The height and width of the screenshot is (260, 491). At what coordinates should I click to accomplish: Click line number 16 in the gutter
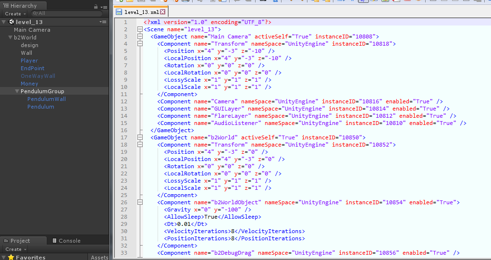point(123,130)
